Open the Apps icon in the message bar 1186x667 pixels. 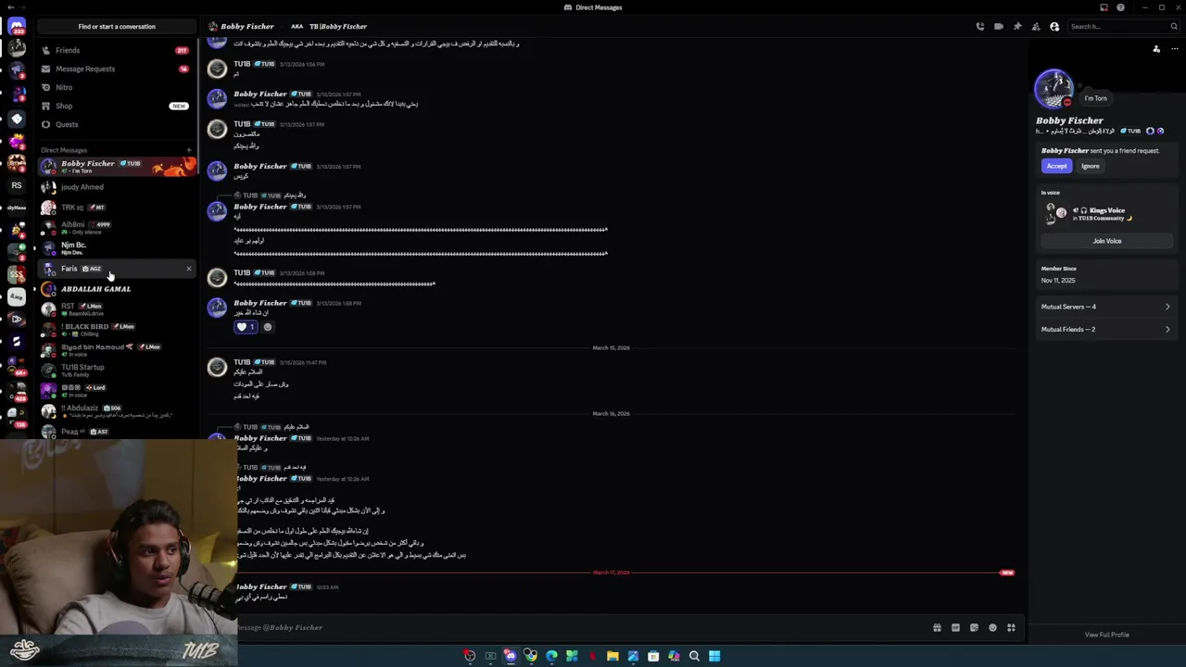tap(1011, 627)
